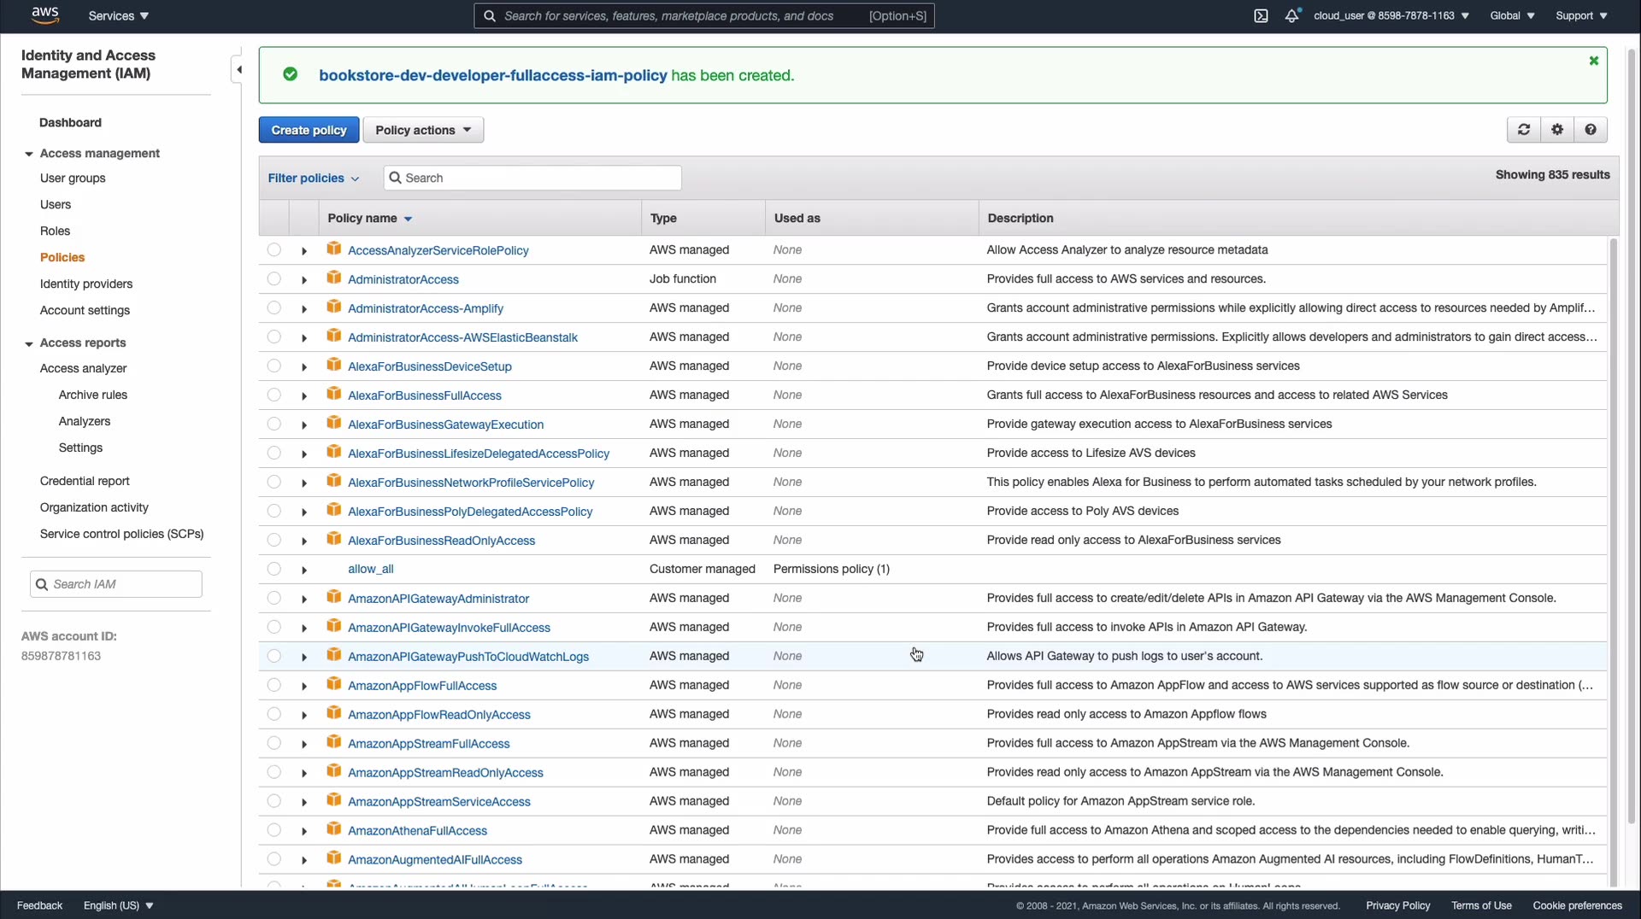1641x919 pixels.
Task: Select the allow_all policy radio button
Action: 273,569
